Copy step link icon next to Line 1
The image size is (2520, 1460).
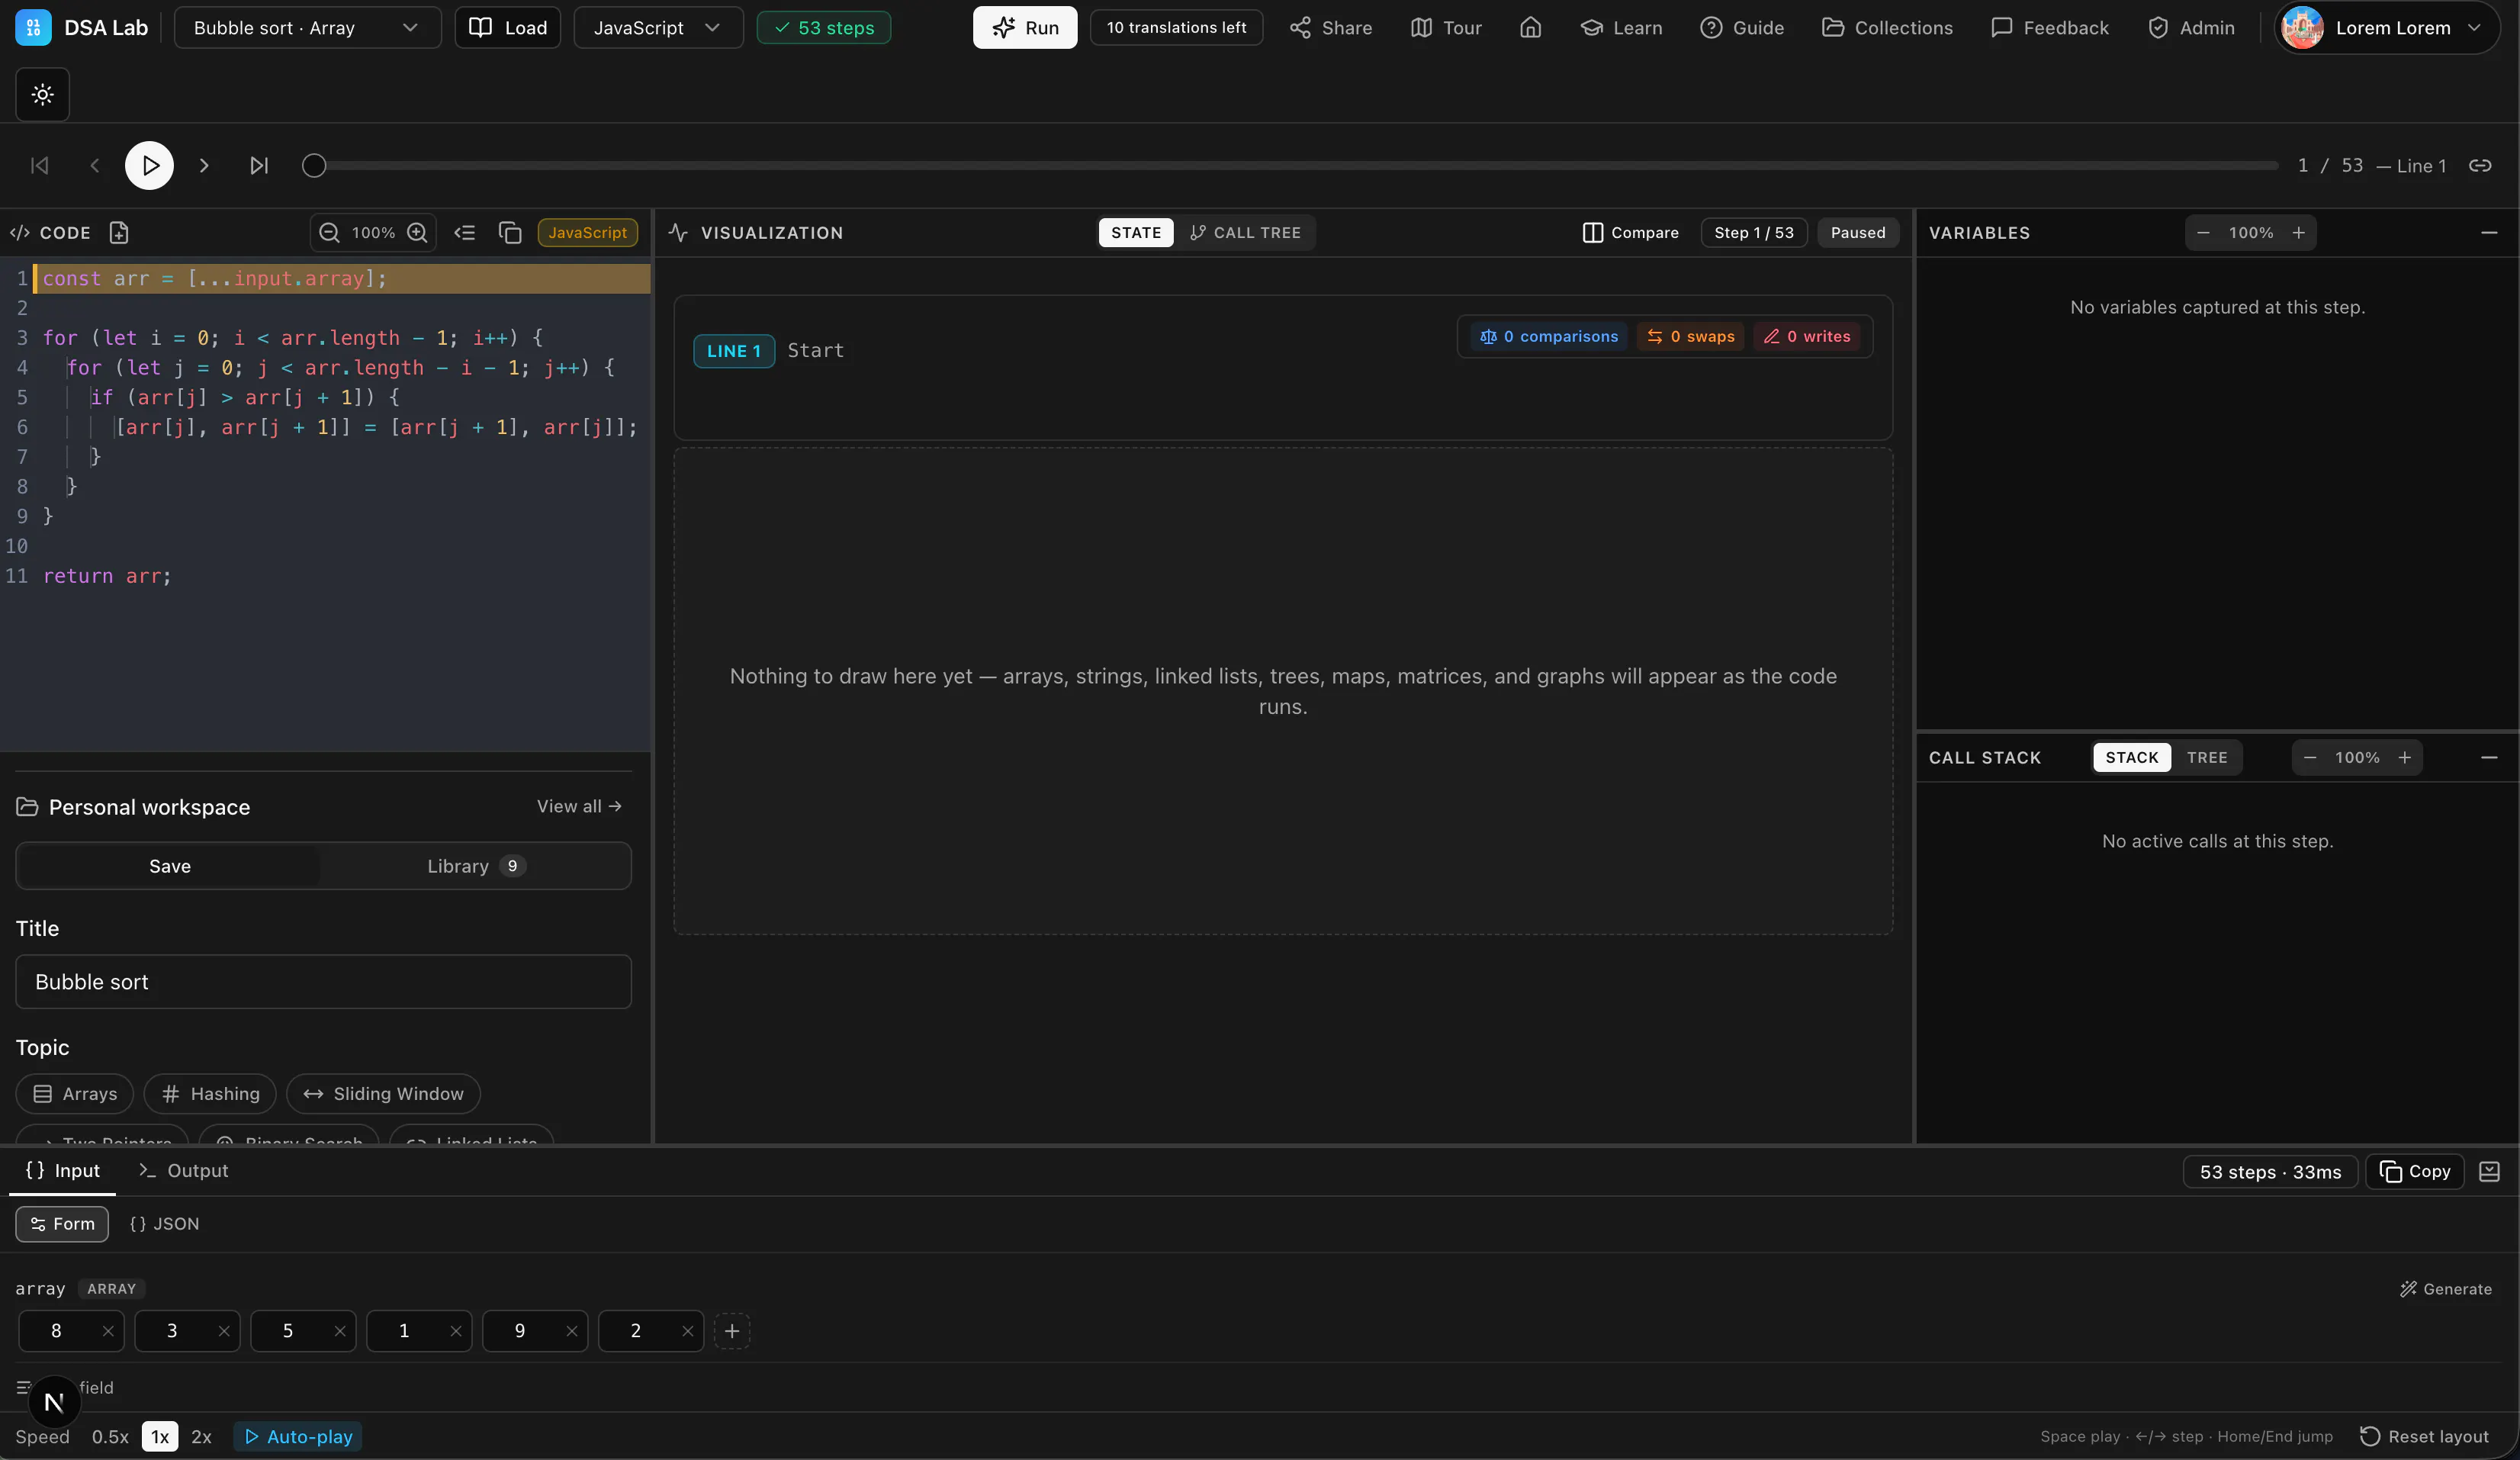[x=2480, y=166]
